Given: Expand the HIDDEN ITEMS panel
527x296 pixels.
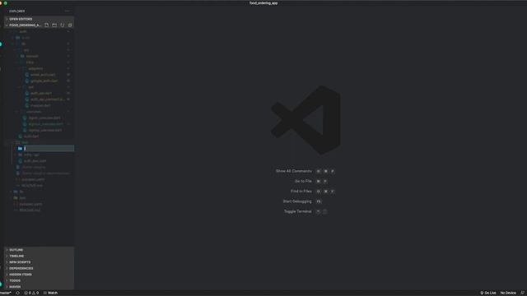Looking at the screenshot, I should [x=40, y=275].
